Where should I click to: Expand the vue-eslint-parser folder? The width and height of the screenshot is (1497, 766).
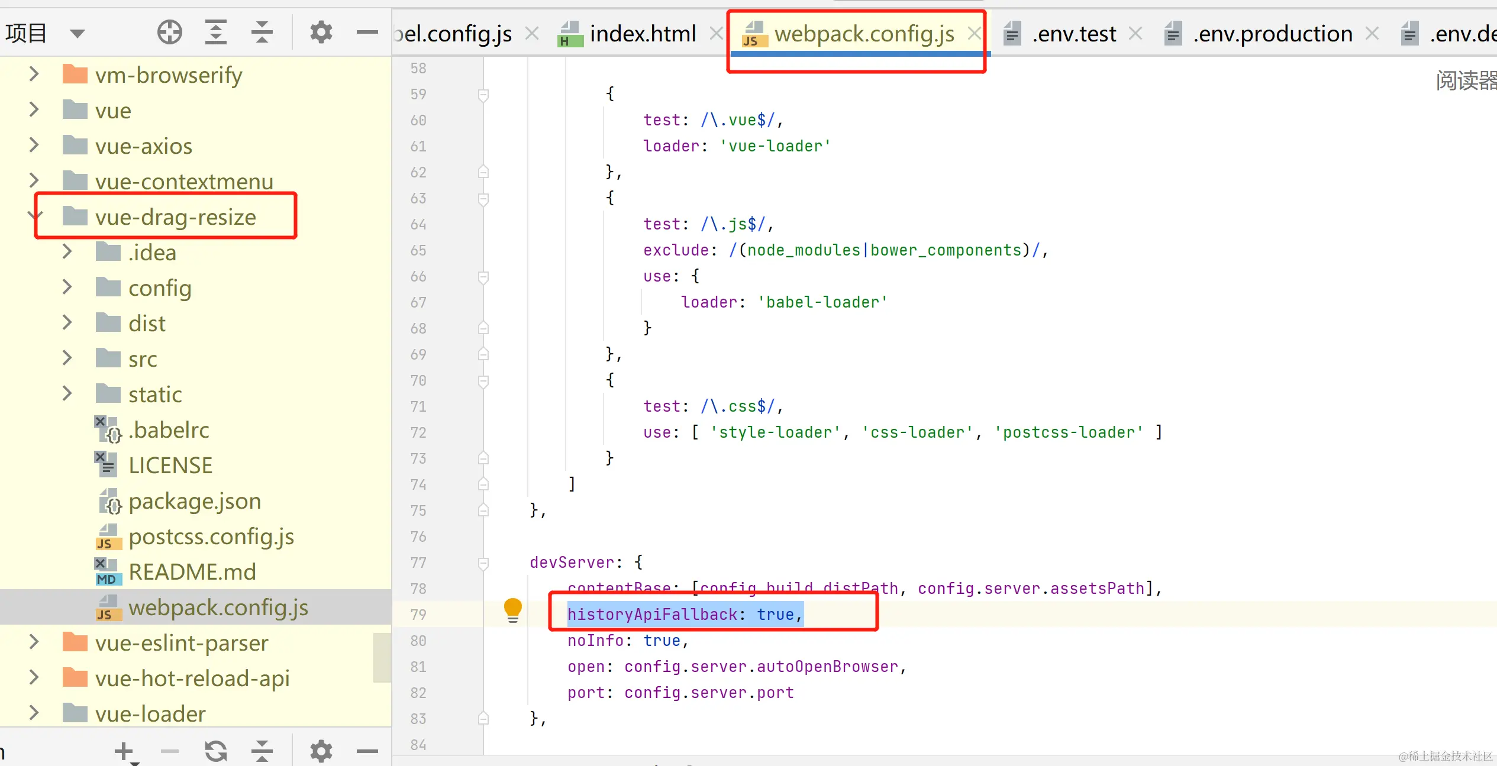[34, 642]
